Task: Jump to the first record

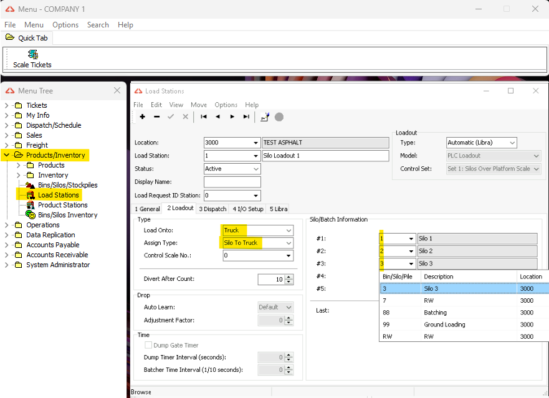Action: [x=203, y=116]
